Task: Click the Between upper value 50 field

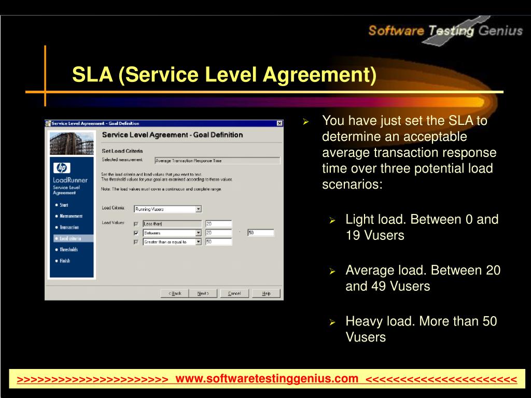Action: 260,233
